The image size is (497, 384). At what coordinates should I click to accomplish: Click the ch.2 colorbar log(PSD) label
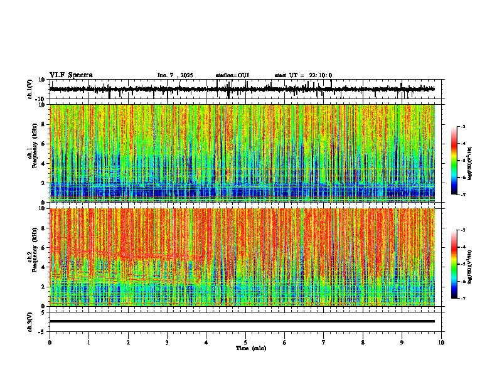click(470, 267)
